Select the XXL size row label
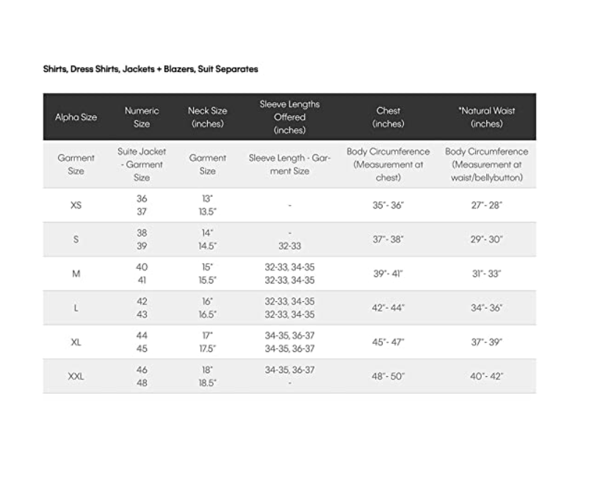The image size is (600, 501). coord(76,376)
